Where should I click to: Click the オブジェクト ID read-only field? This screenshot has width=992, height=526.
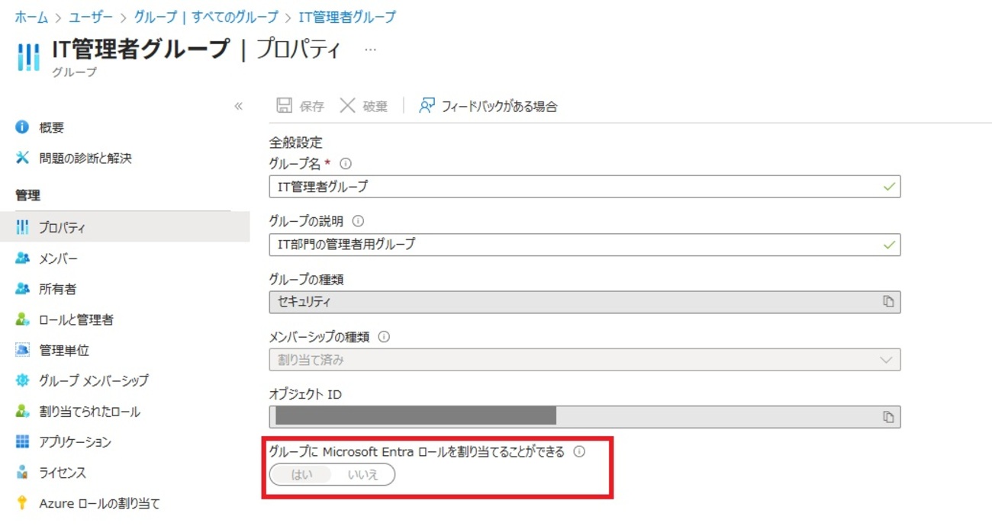585,416
